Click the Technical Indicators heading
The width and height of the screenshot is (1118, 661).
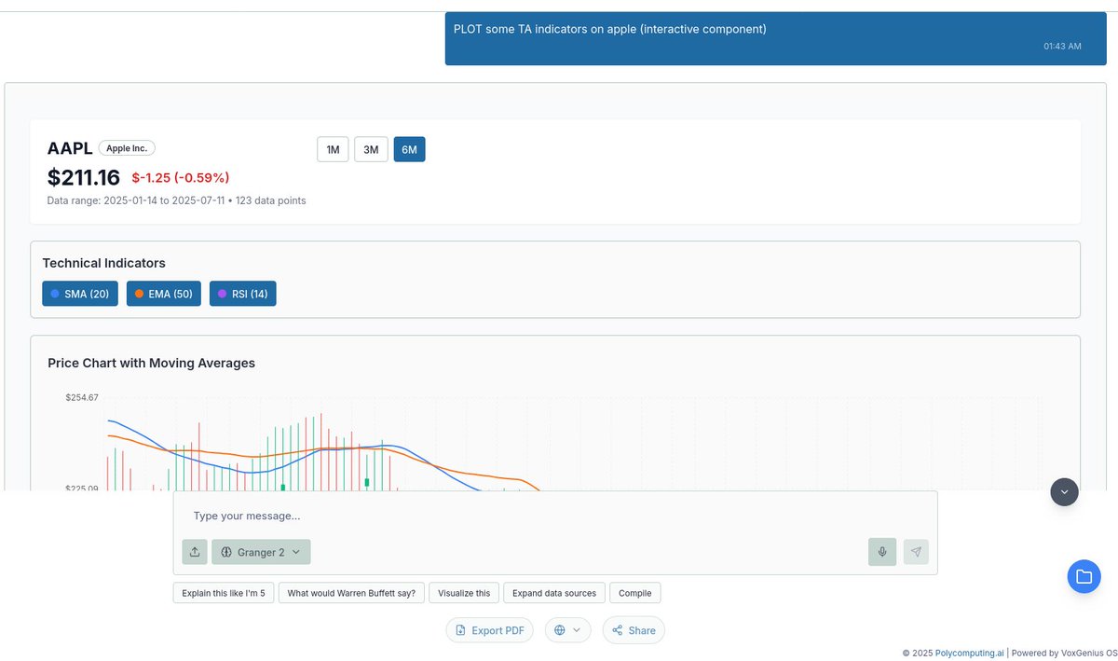pyautogui.click(x=103, y=263)
